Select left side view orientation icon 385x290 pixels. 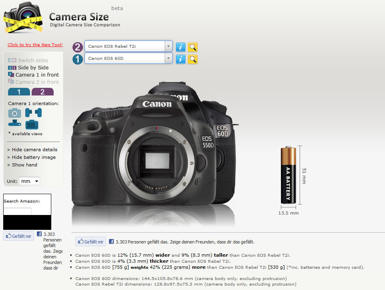(28, 113)
